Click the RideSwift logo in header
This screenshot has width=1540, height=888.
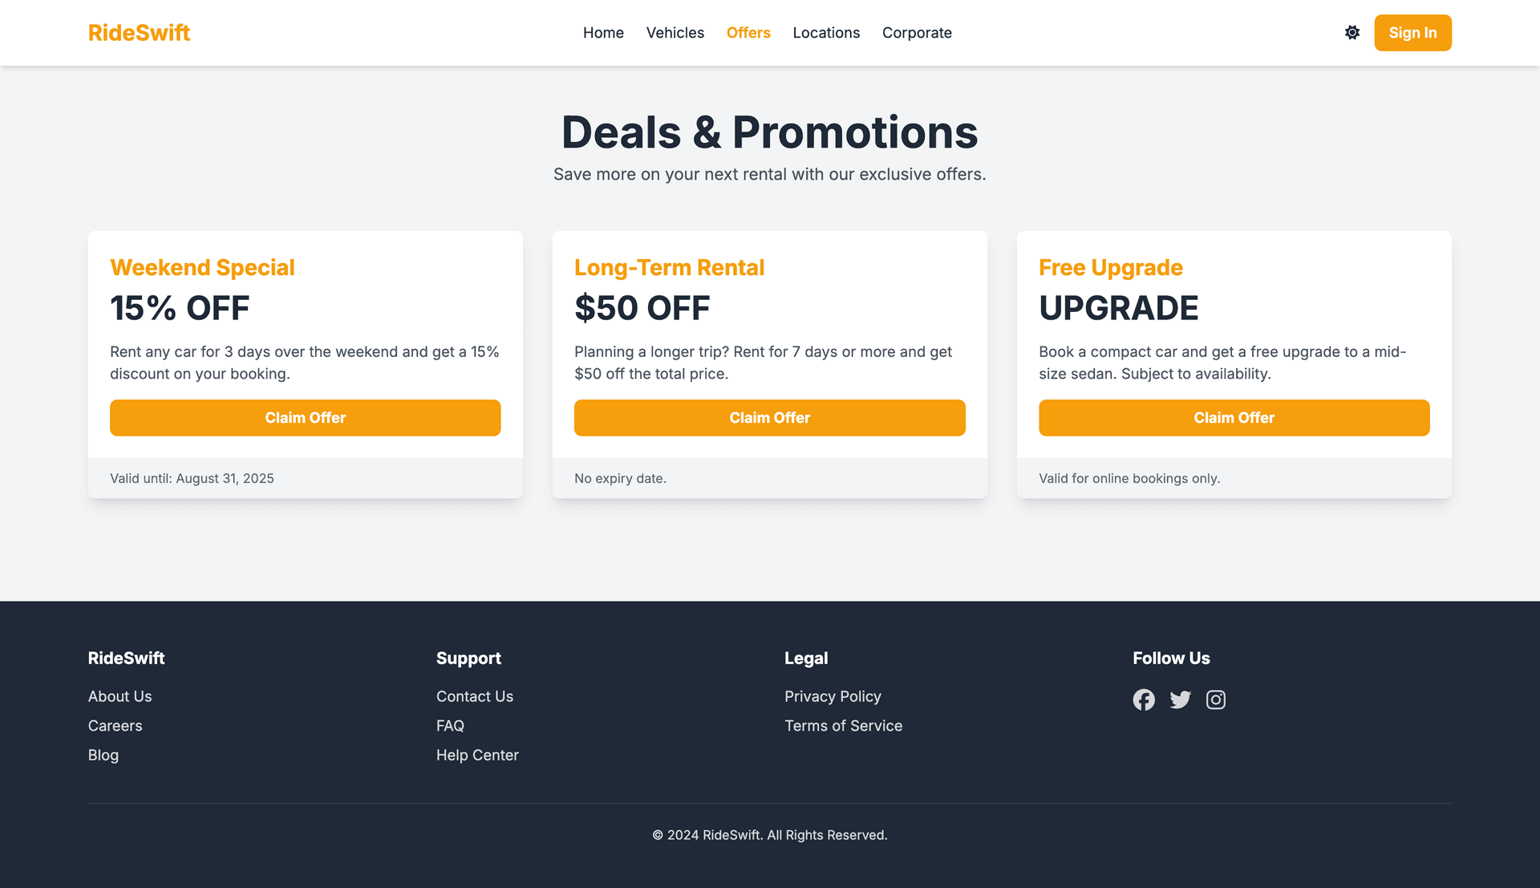click(x=139, y=33)
